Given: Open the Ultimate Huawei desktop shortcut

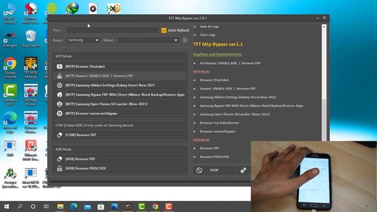Looking at the screenshot, I should pyautogui.click(x=31, y=95).
